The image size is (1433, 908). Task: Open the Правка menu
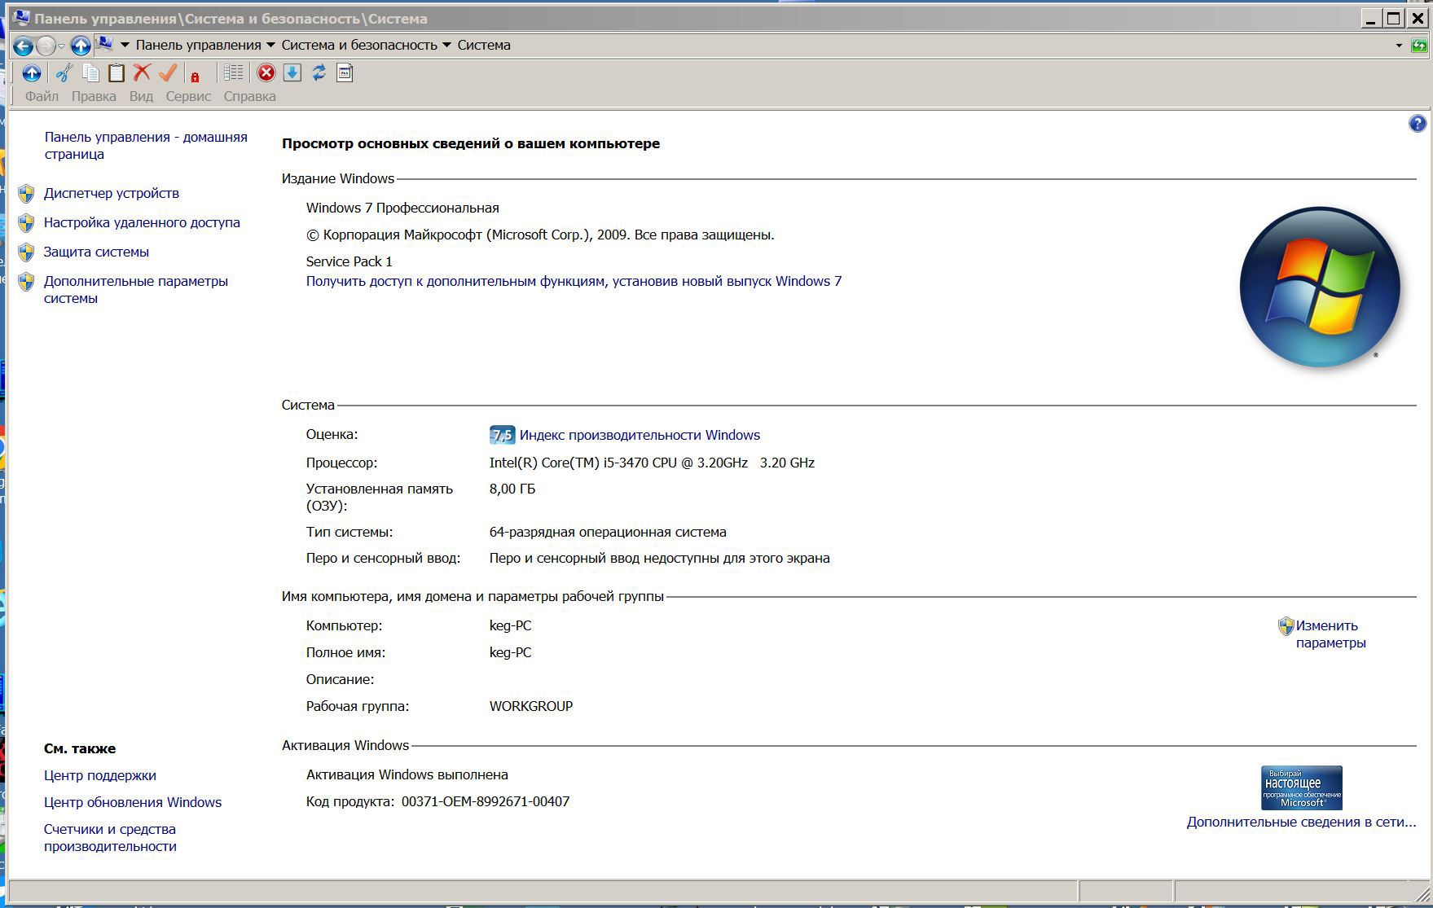[94, 96]
